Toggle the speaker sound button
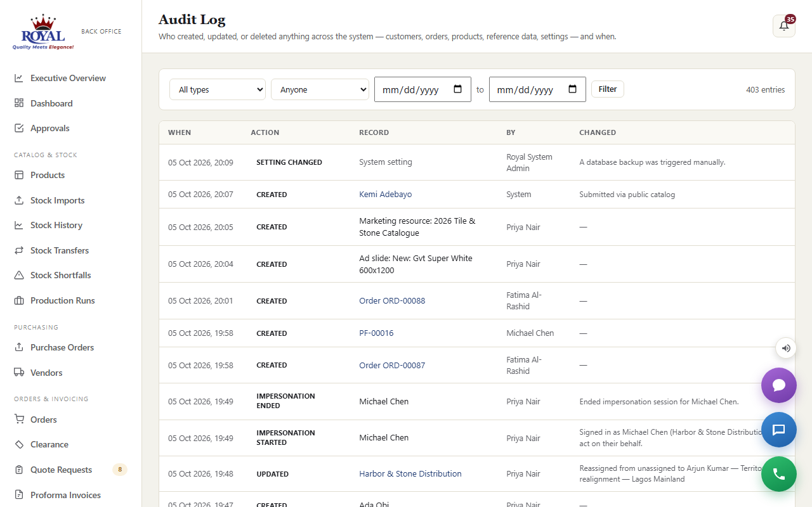Screen dimensions: 812x507 (x=786, y=348)
